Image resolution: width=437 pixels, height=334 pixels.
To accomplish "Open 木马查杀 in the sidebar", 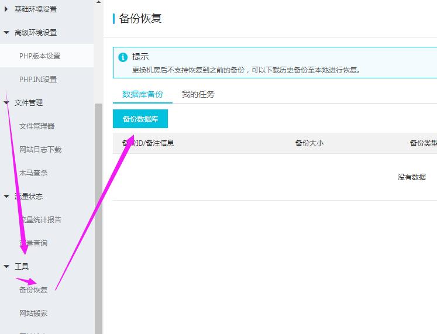I will tap(33, 173).
